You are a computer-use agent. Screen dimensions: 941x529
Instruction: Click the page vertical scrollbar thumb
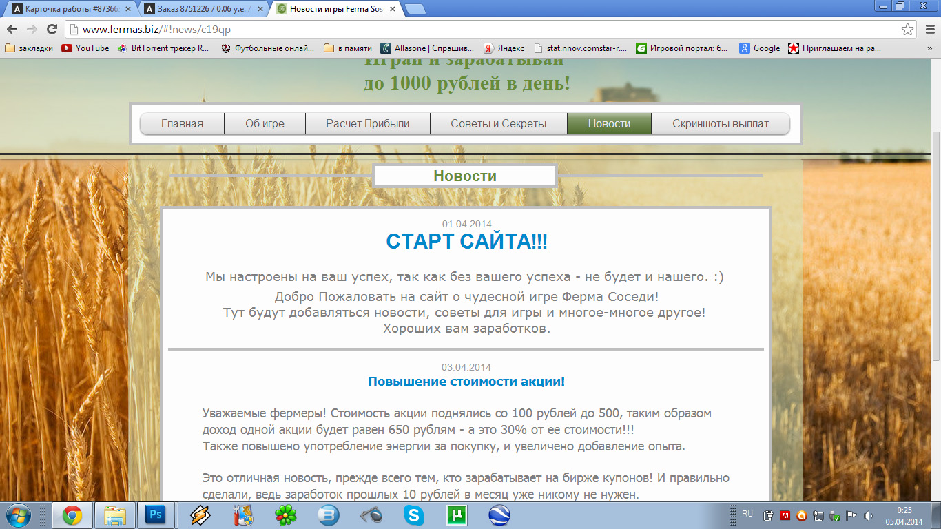[x=935, y=245]
